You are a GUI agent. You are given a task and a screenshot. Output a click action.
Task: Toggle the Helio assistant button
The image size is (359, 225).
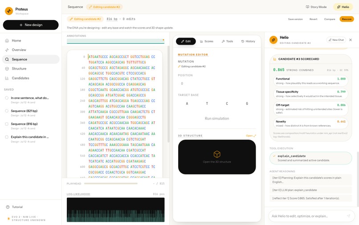343,7
